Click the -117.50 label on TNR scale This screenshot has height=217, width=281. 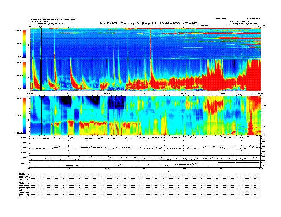(18, 116)
